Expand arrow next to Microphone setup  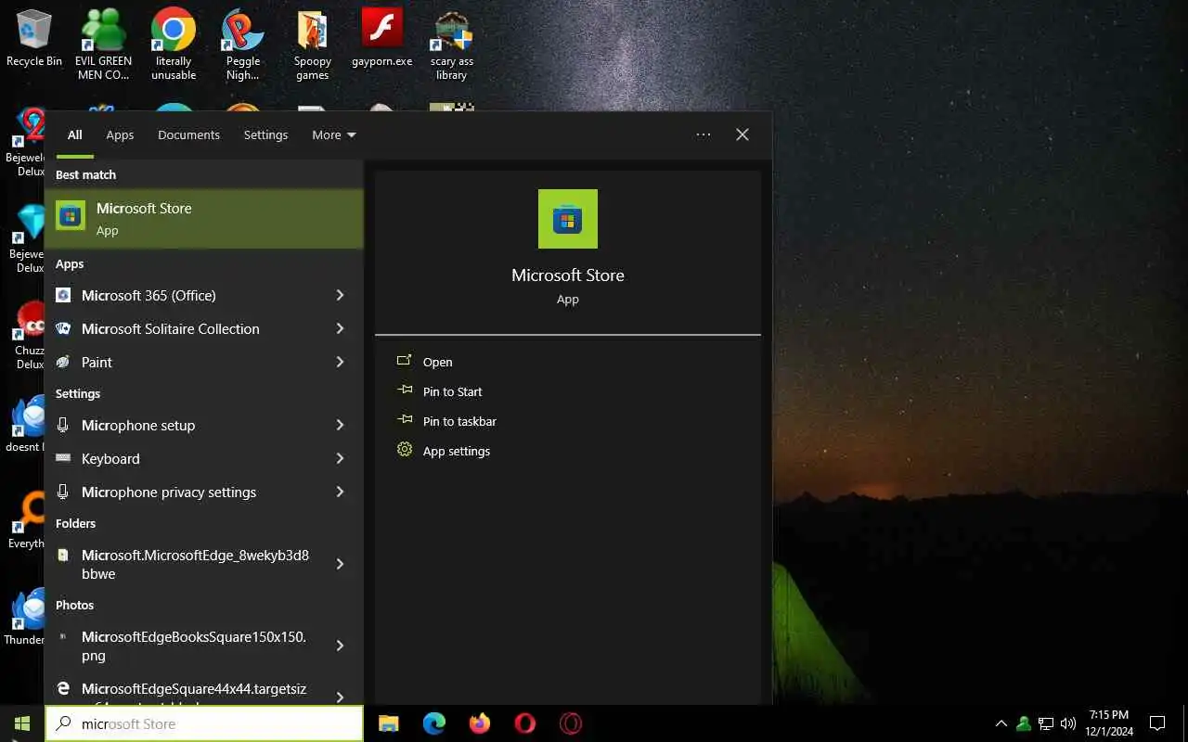click(341, 425)
